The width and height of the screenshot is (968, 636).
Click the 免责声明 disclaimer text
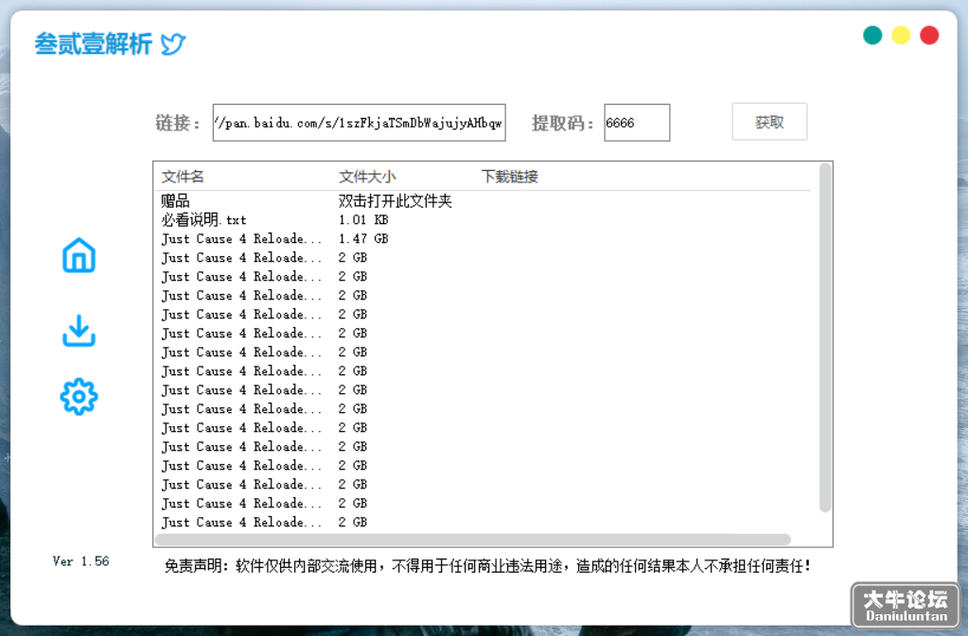coord(487,566)
